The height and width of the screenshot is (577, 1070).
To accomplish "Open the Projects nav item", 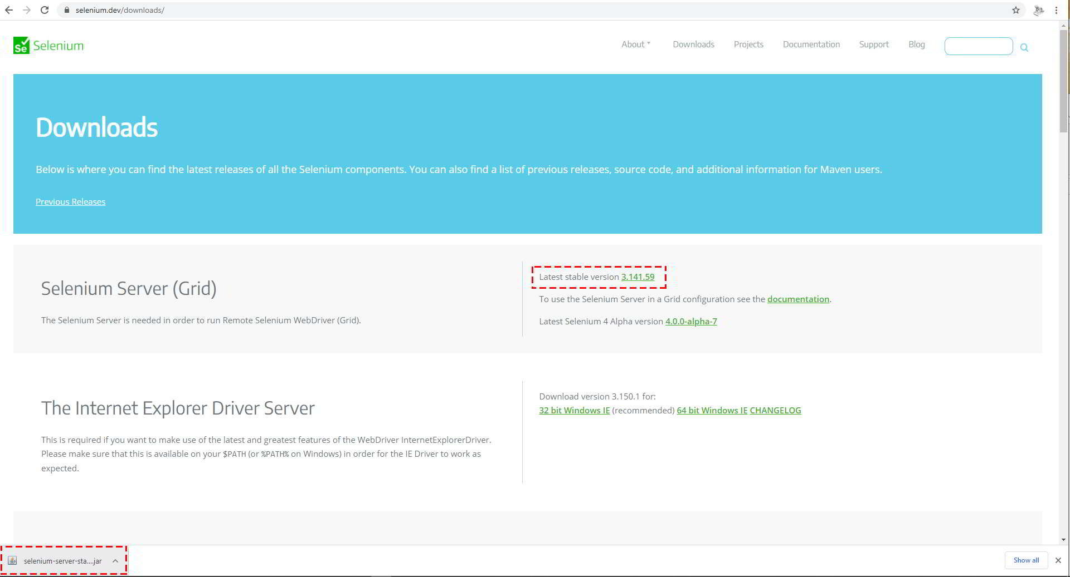I will pyautogui.click(x=748, y=45).
